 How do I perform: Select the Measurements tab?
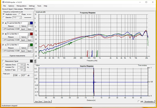pos(29,9)
